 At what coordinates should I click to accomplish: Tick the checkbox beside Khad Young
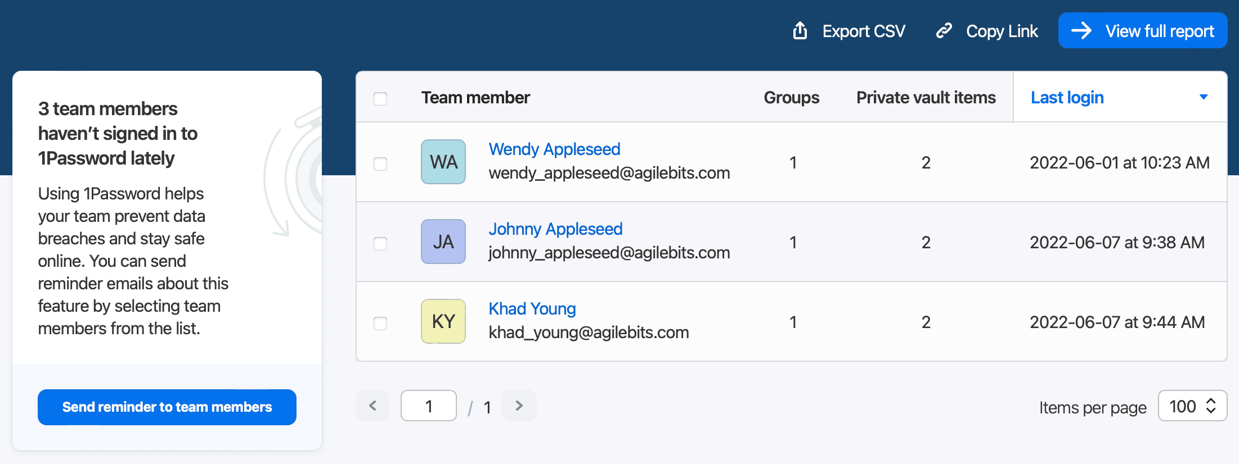[x=380, y=323]
